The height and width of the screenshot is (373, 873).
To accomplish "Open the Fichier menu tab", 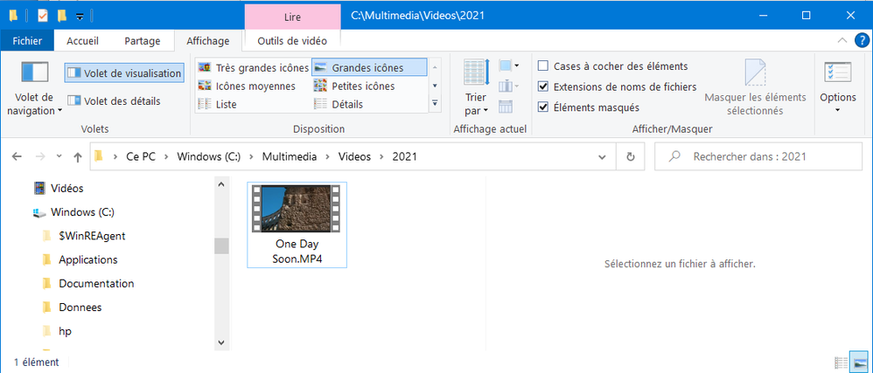I will point(27,40).
